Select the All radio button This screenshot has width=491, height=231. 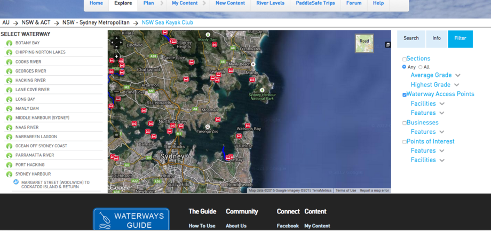point(420,67)
